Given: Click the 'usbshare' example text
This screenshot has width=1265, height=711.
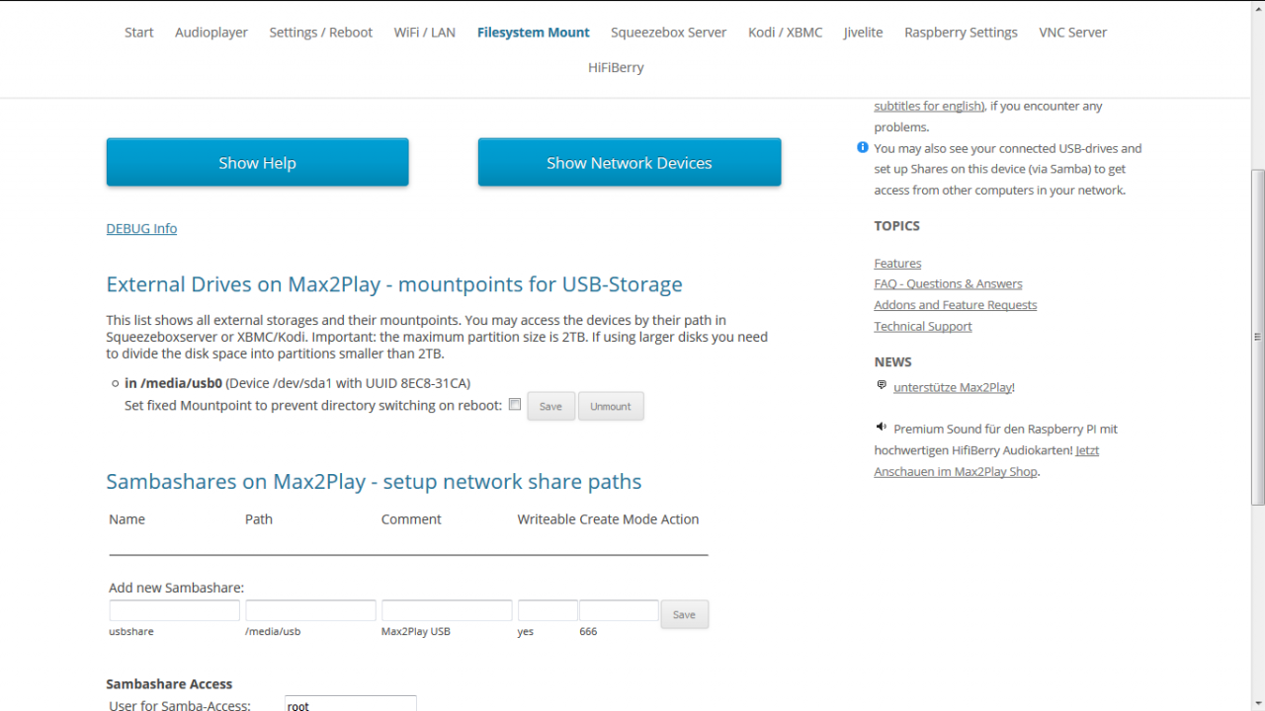Looking at the screenshot, I should click(x=131, y=631).
